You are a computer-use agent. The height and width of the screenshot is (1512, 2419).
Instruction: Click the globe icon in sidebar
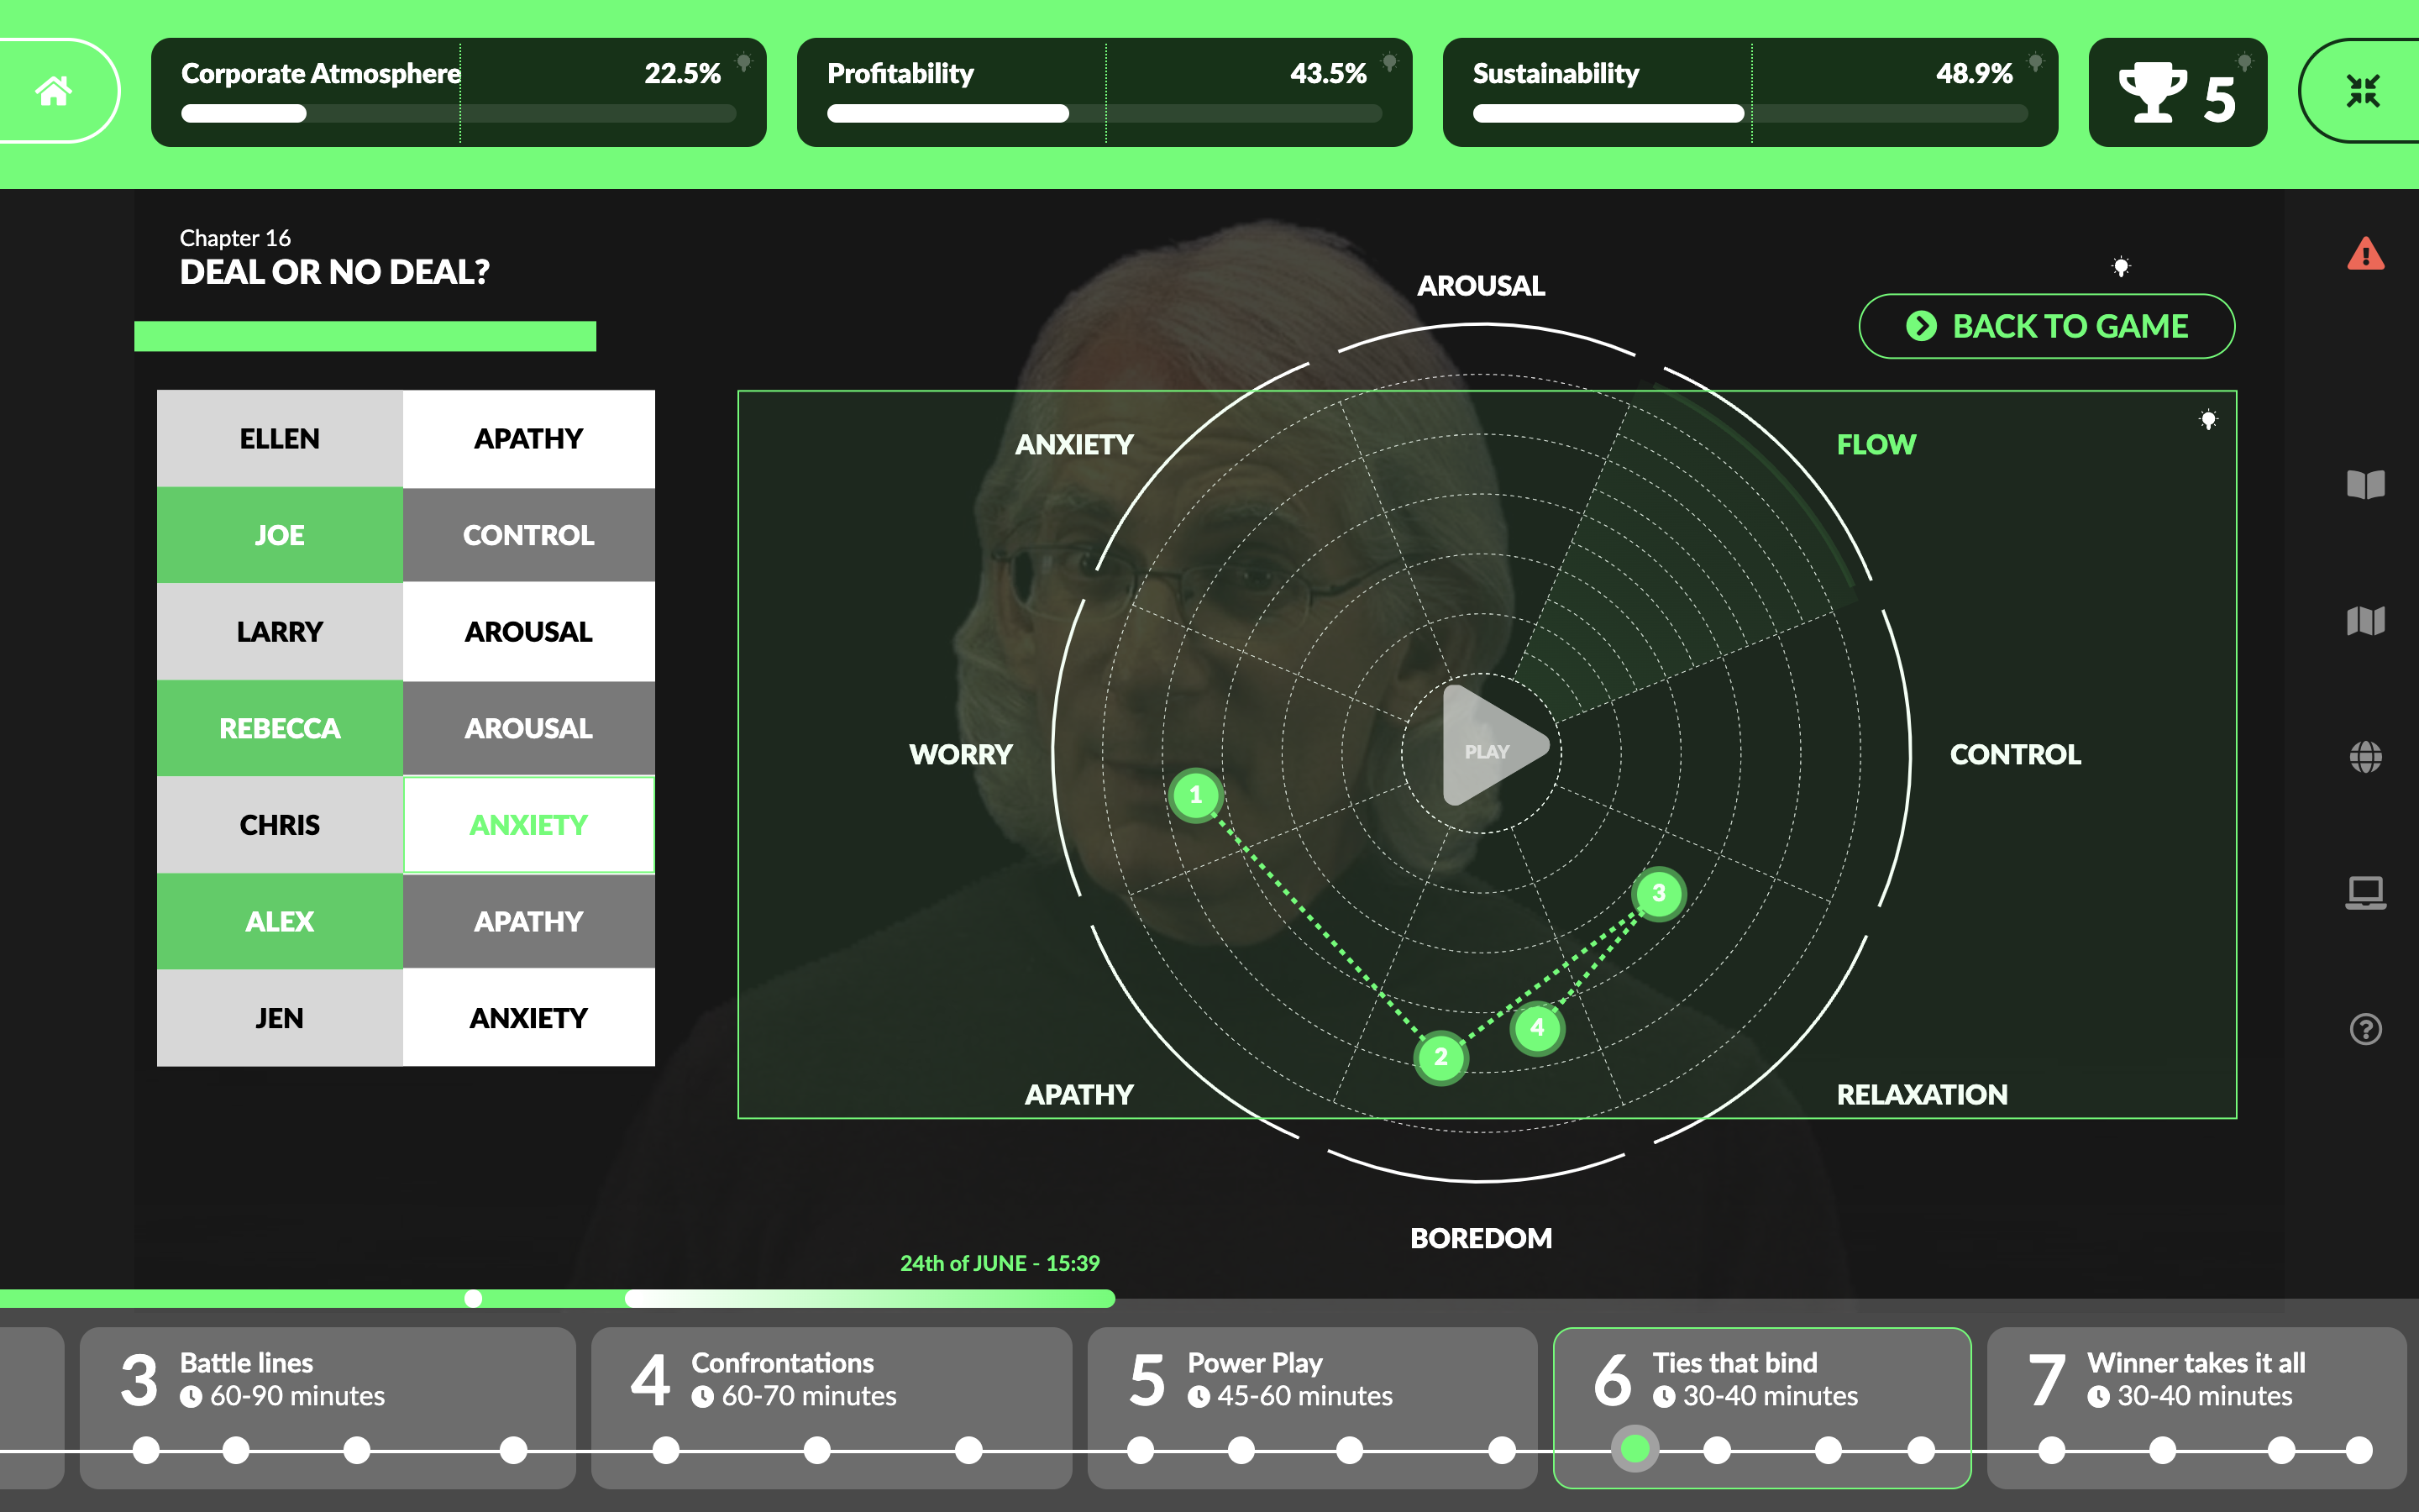2365,757
